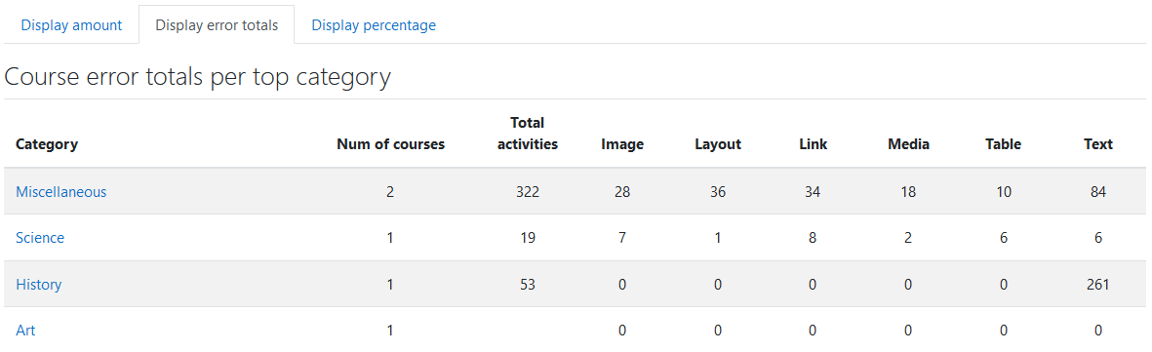Select Science total activities value 19
The width and height of the screenshot is (1152, 352).
528,238
